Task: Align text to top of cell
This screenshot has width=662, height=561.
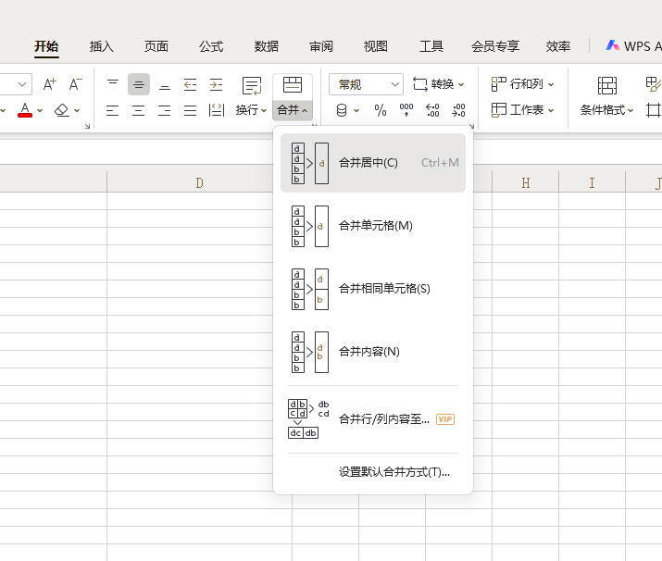Action: 113,84
